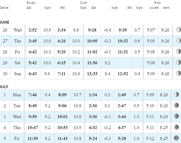Click the moon phase icon for June 27
The width and height of the screenshot is (181, 143).
click(x=178, y=40)
